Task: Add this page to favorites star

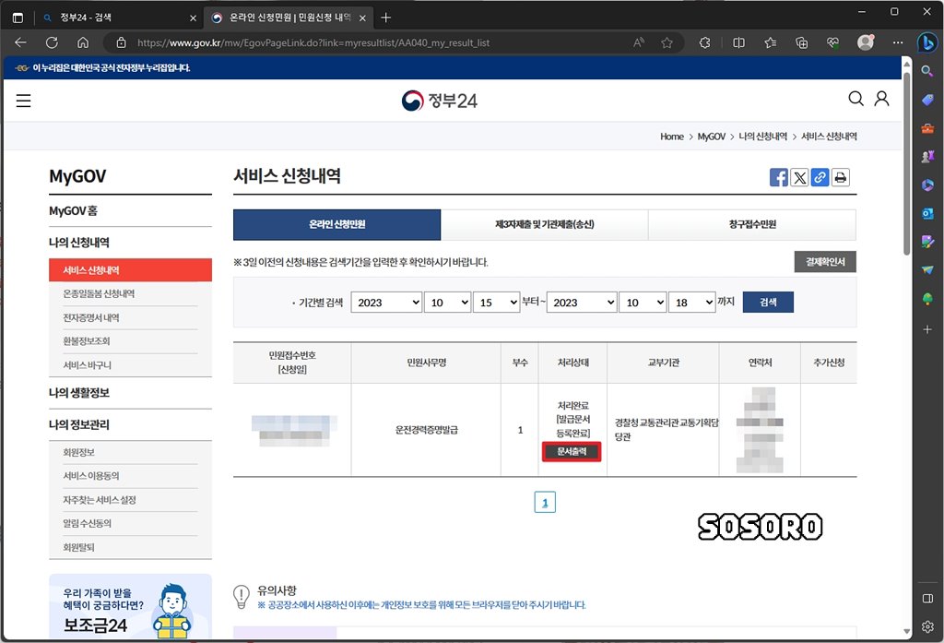Action: coord(667,42)
